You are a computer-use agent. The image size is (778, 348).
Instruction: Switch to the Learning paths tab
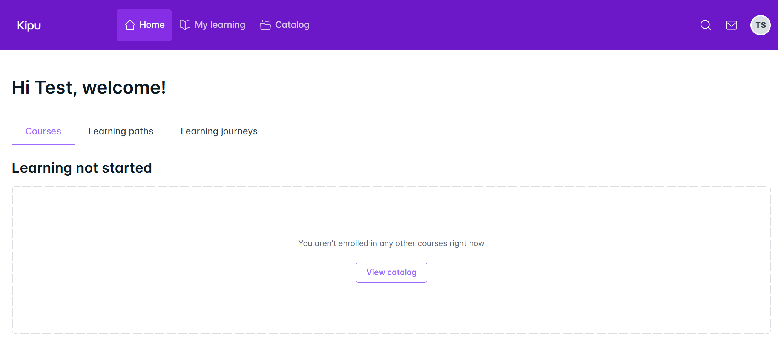[121, 131]
